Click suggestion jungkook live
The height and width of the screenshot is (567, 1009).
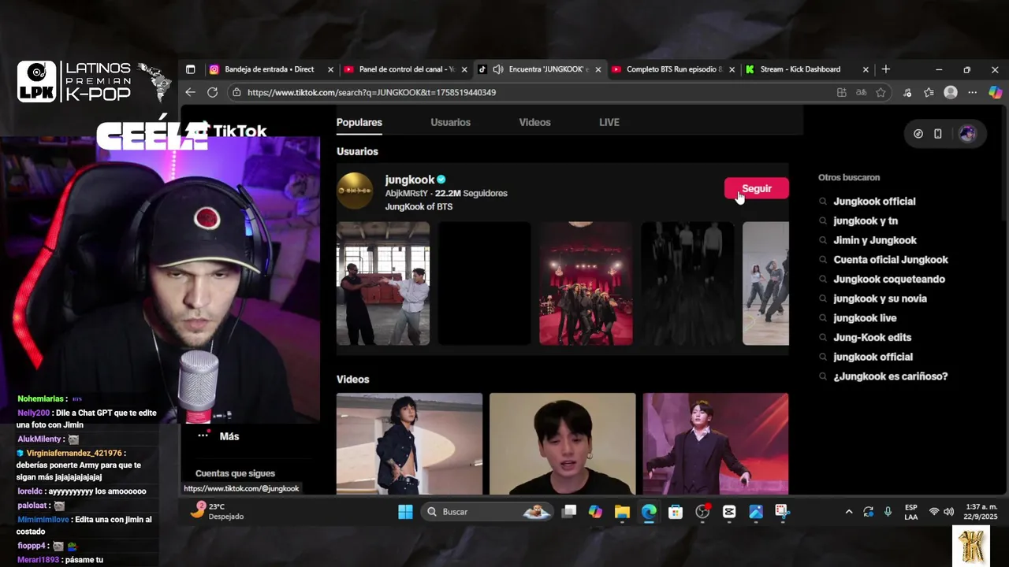click(x=865, y=318)
